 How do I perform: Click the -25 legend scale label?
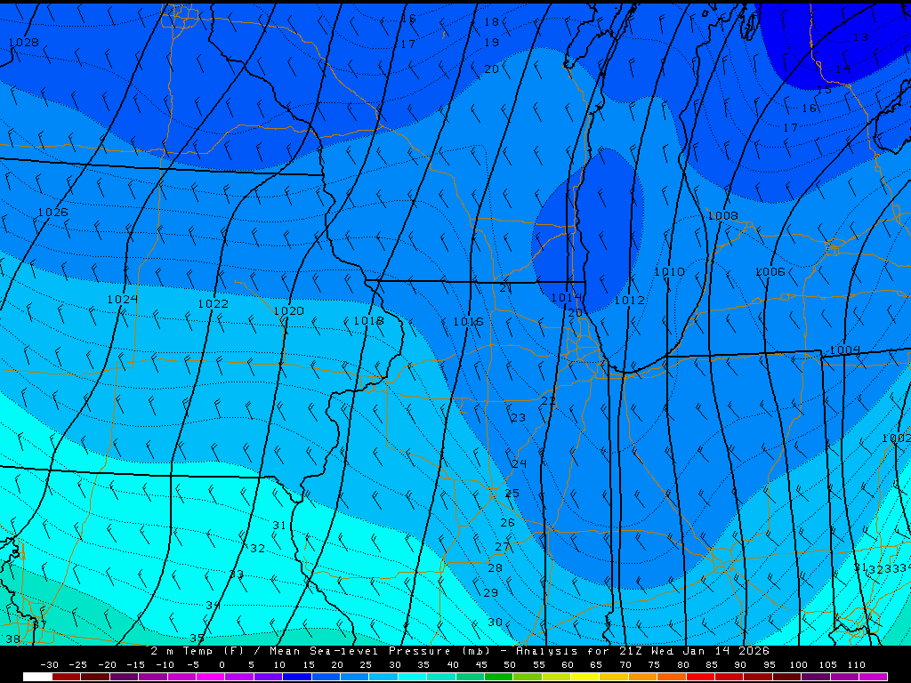coord(78,665)
